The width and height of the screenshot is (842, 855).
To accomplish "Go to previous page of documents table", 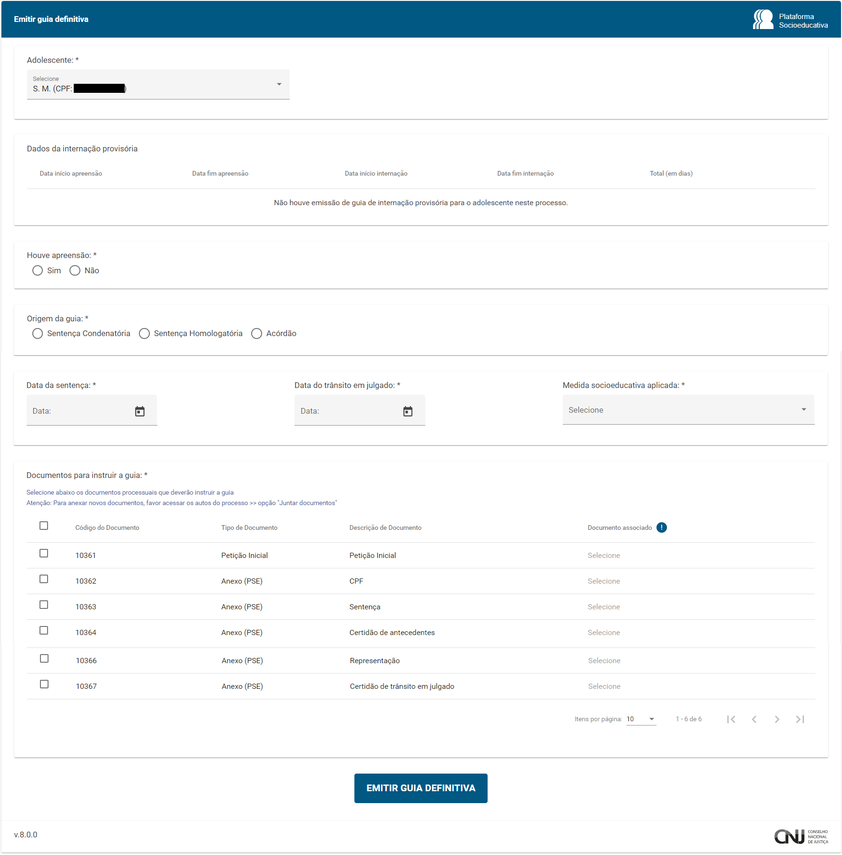I will pos(754,719).
